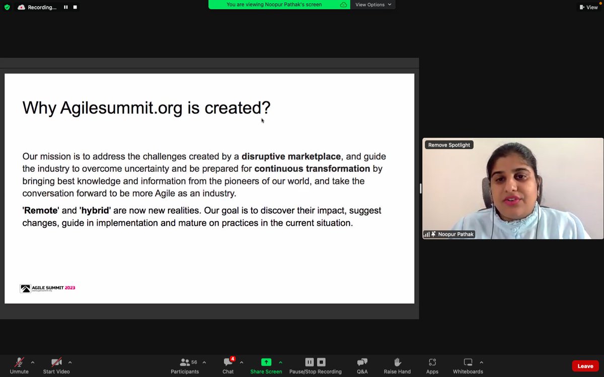This screenshot has height=377, width=604.
Task: Open the Apps menu
Action: point(432,365)
